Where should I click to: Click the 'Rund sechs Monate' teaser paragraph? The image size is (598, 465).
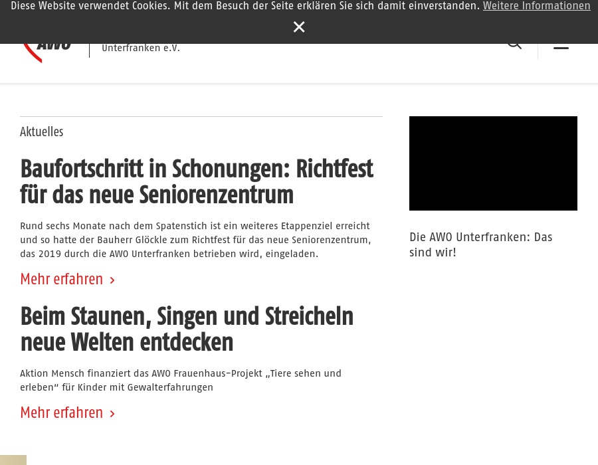tap(195, 240)
